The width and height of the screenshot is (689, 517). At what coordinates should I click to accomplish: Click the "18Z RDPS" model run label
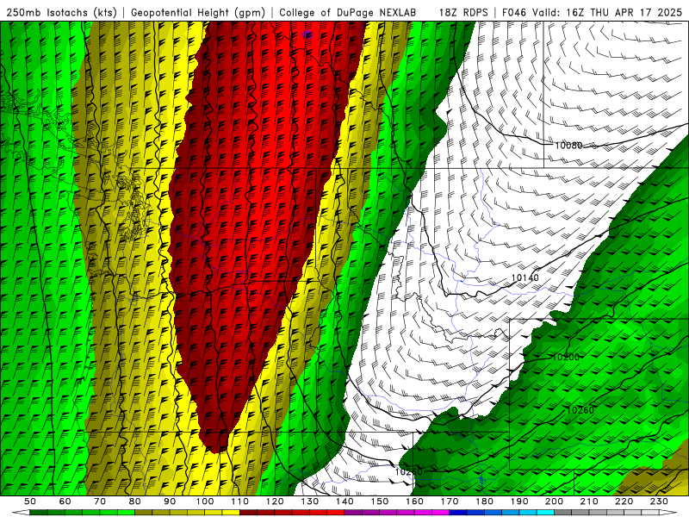[463, 12]
